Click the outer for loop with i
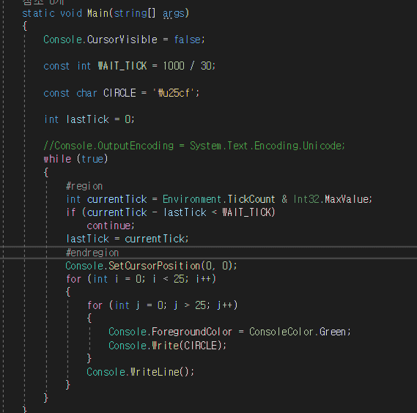417x413 pixels. point(141,279)
